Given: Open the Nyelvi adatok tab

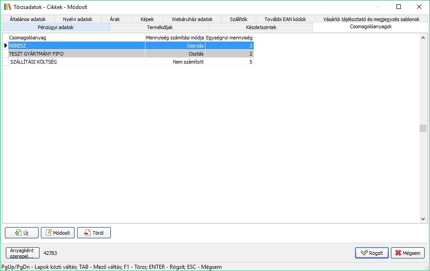Looking at the screenshot, I should (x=77, y=19).
